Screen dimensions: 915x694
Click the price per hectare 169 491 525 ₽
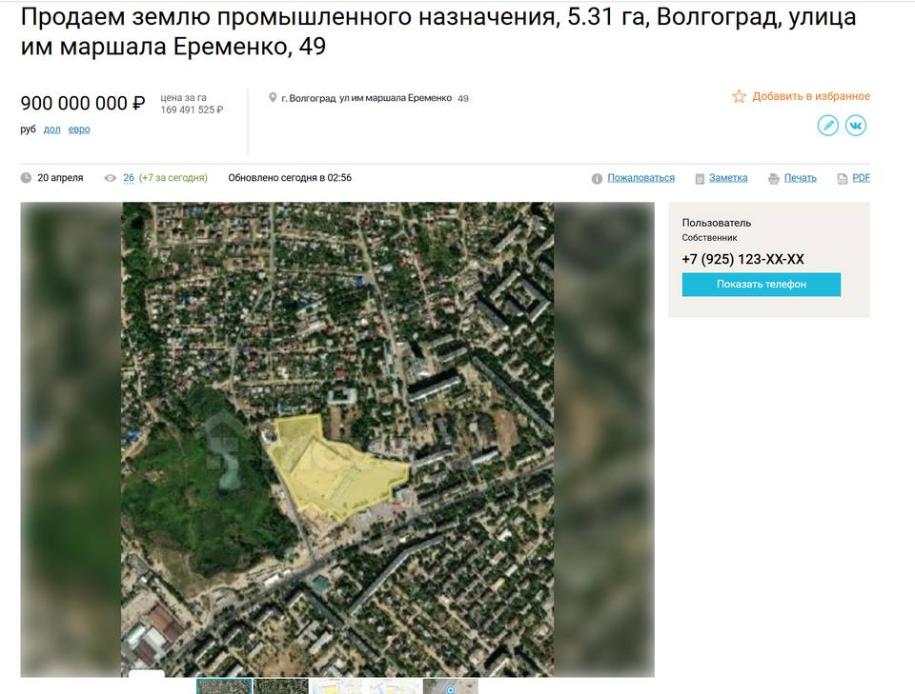(x=192, y=109)
